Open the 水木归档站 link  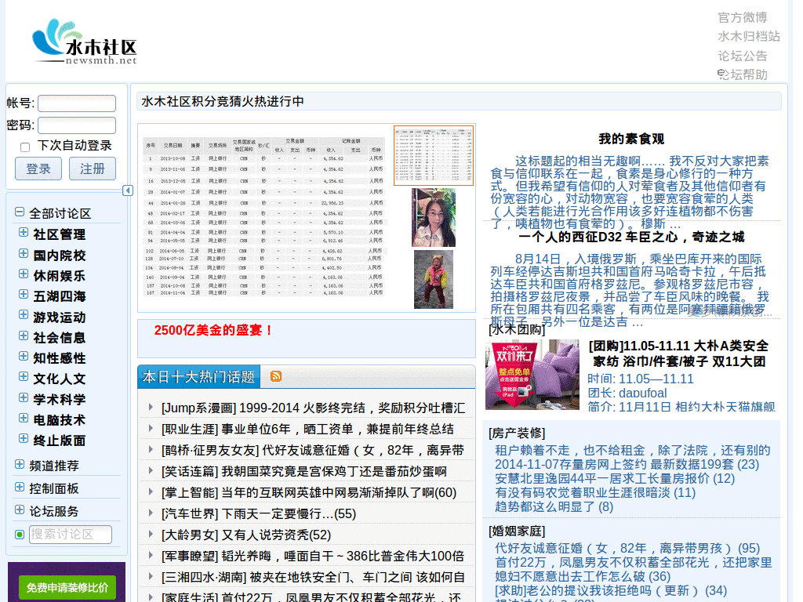coord(749,36)
